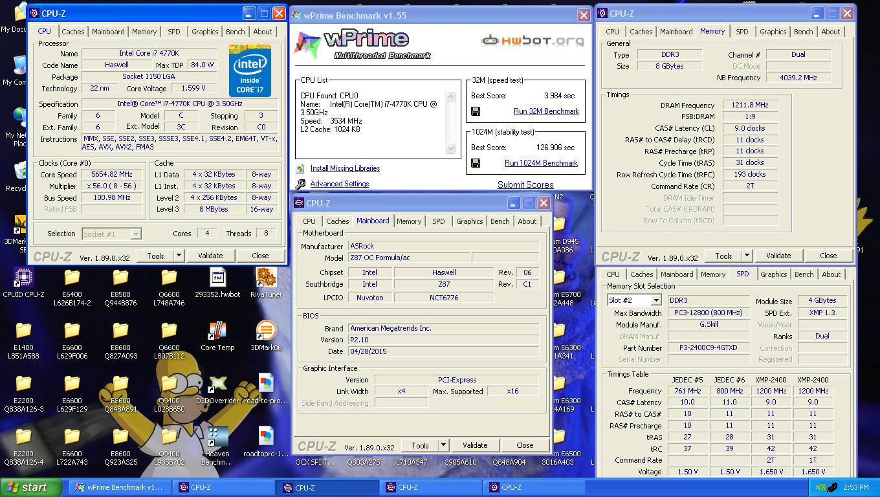Viewport: 880px width, 497px height.
Task: Click the hwbot.org logo in wPrime
Action: [533, 40]
